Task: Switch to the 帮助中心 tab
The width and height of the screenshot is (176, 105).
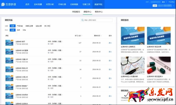Action: pyautogui.click(x=99, y=12)
